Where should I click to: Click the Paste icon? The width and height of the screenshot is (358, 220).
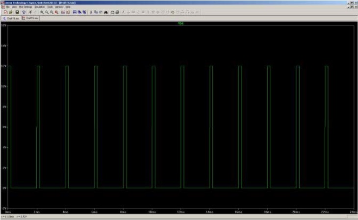pos(101,12)
